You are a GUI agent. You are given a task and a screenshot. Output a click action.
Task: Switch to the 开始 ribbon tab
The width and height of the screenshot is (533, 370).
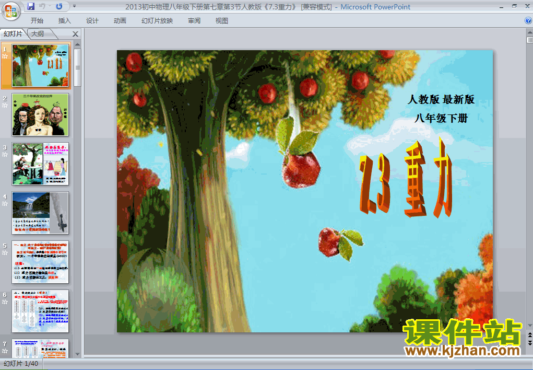click(37, 21)
